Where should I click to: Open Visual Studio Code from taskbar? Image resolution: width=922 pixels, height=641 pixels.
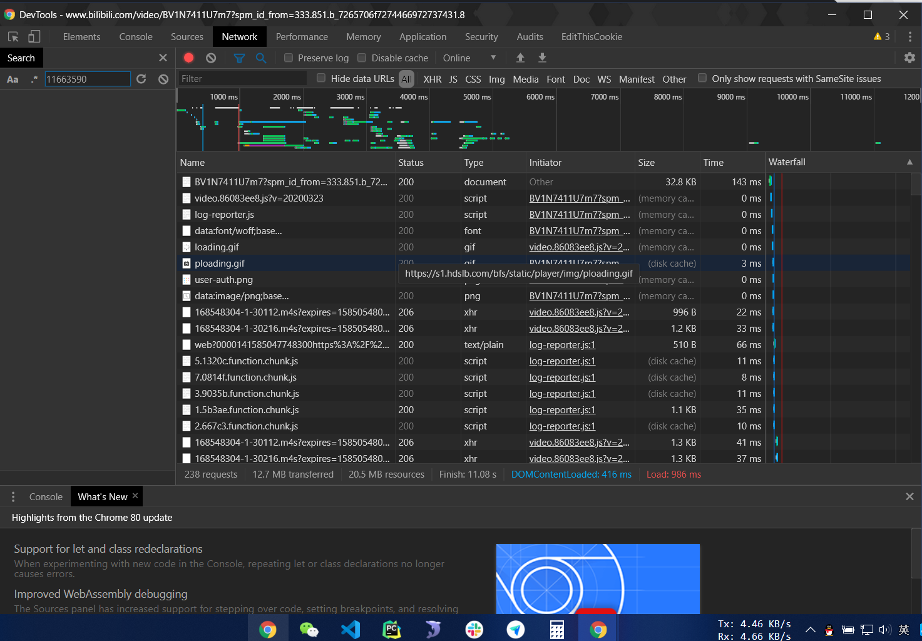coord(351,629)
